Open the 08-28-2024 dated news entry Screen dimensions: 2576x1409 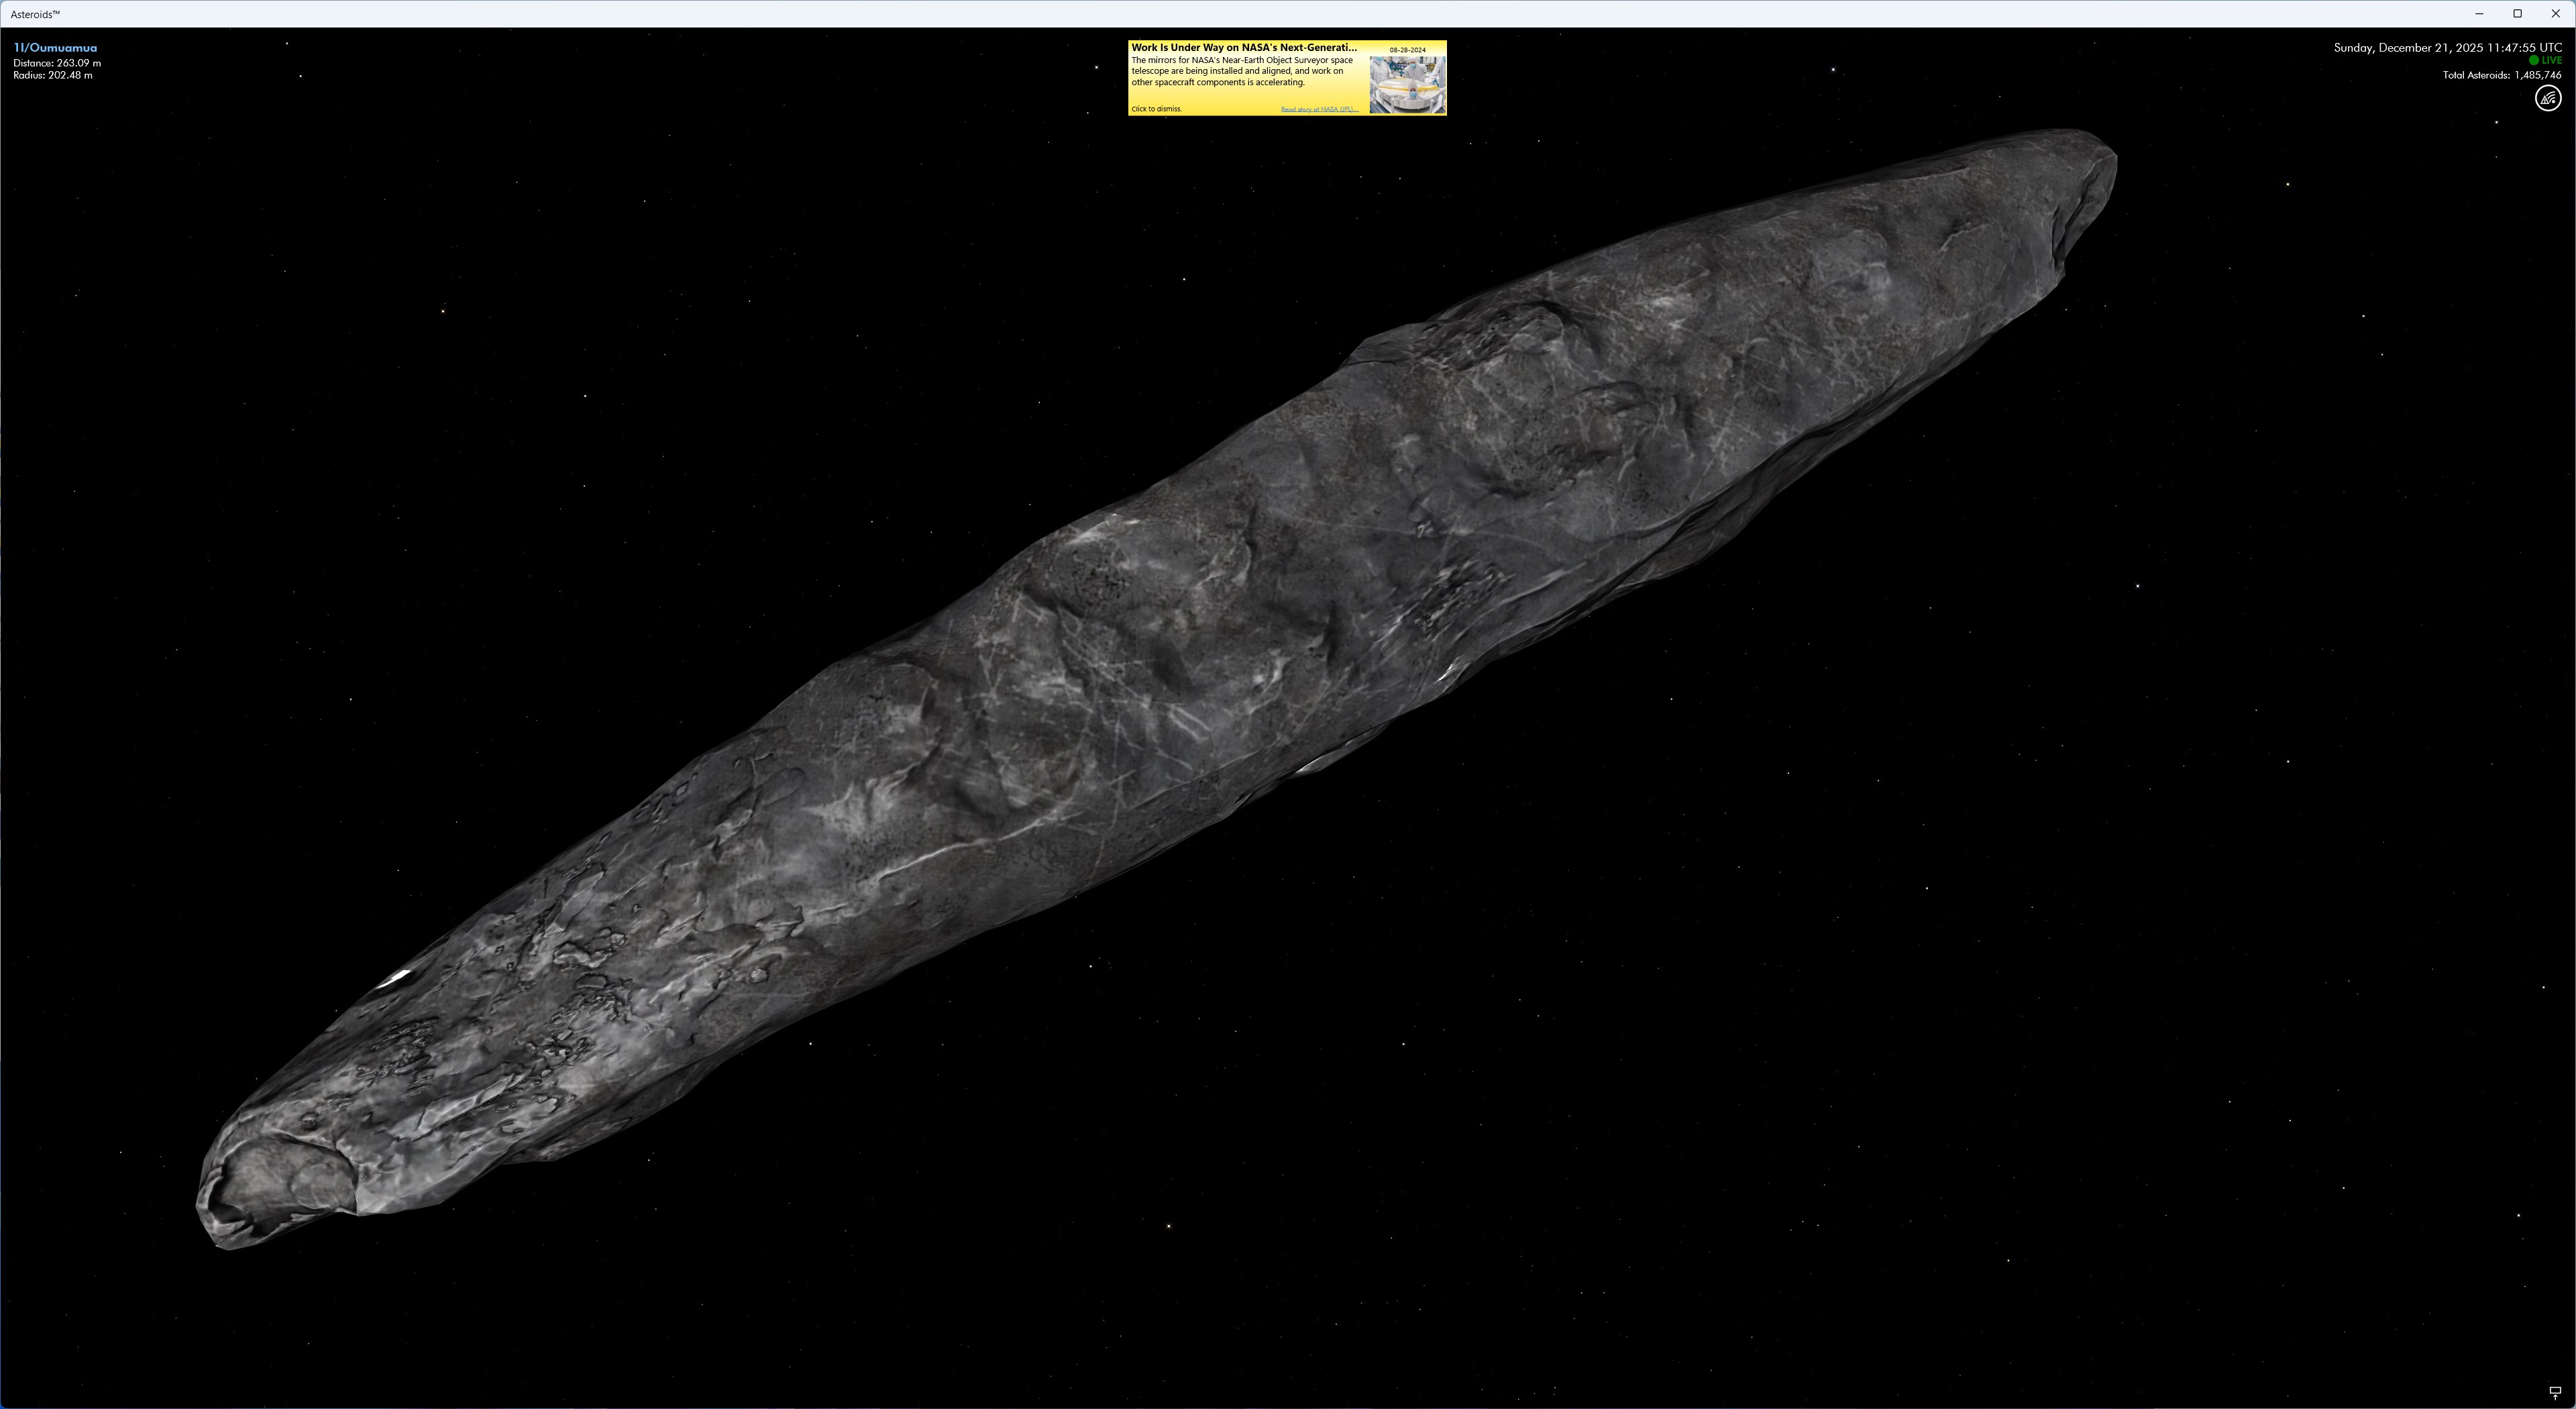pos(1407,48)
